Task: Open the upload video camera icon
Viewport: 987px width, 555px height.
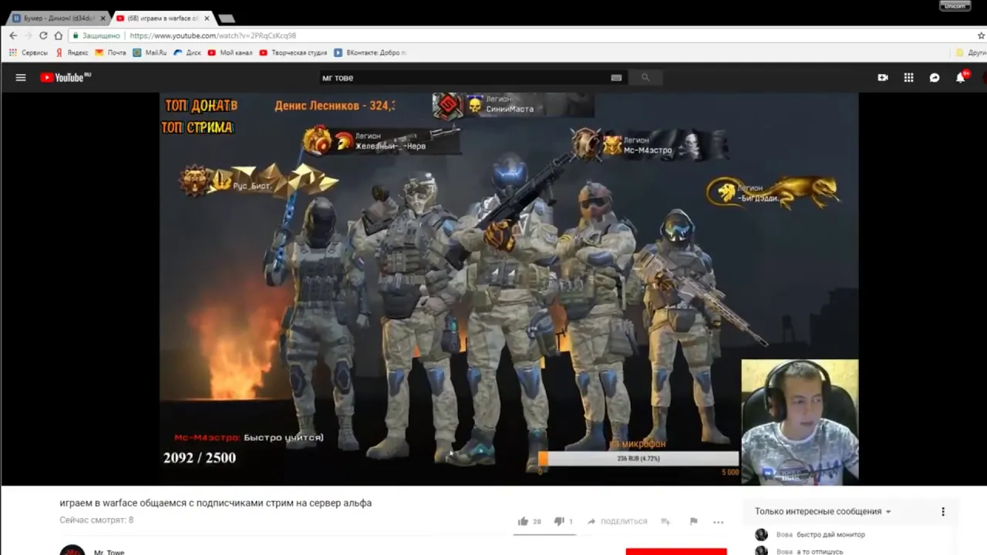Action: pyautogui.click(x=883, y=77)
